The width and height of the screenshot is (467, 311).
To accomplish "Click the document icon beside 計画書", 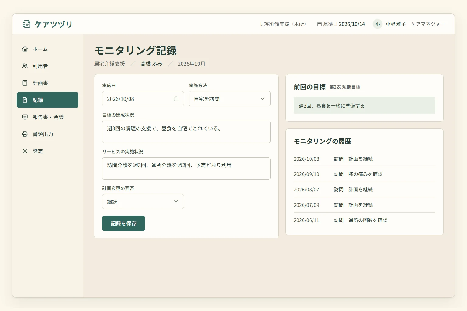I will (25, 83).
